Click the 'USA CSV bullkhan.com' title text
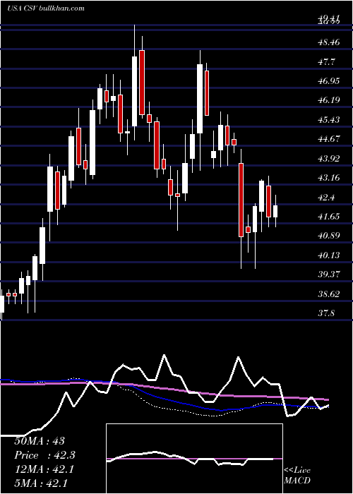The width and height of the screenshot is (353, 494). (46, 8)
